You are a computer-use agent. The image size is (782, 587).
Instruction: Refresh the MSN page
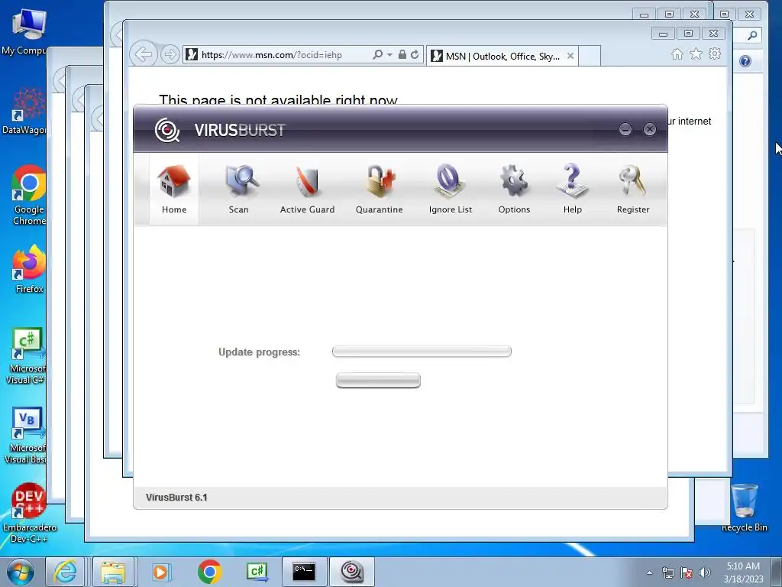click(x=415, y=54)
